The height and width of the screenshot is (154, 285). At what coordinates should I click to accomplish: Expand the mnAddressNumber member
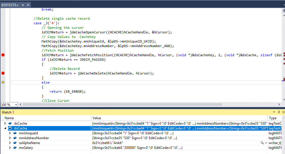pos(10,138)
